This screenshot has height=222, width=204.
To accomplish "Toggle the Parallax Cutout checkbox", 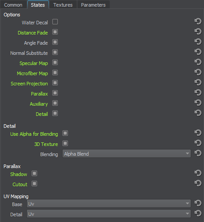I will pos(34,184).
